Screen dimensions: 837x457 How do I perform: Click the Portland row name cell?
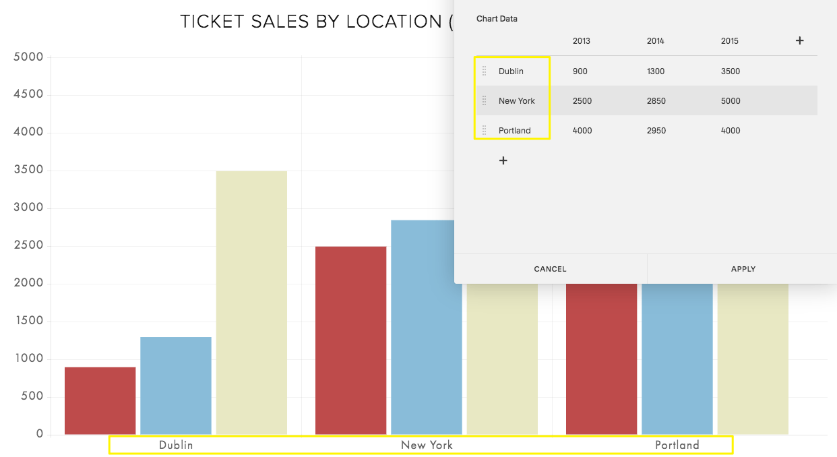pos(514,130)
